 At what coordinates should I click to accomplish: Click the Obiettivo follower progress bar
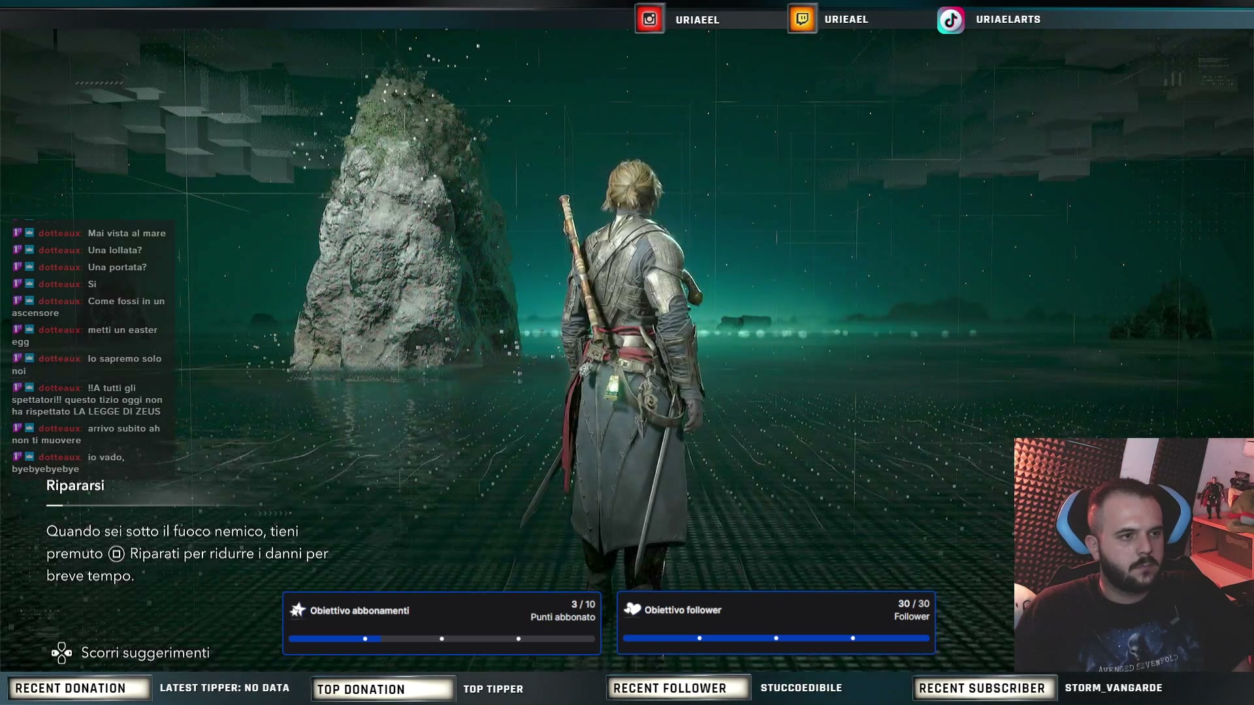776,638
